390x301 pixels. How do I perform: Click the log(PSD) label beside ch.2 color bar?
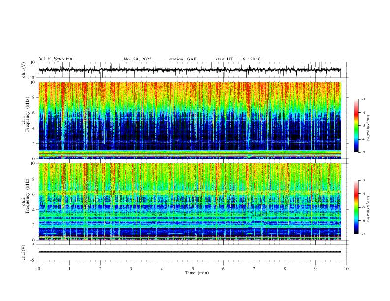[369, 209]
